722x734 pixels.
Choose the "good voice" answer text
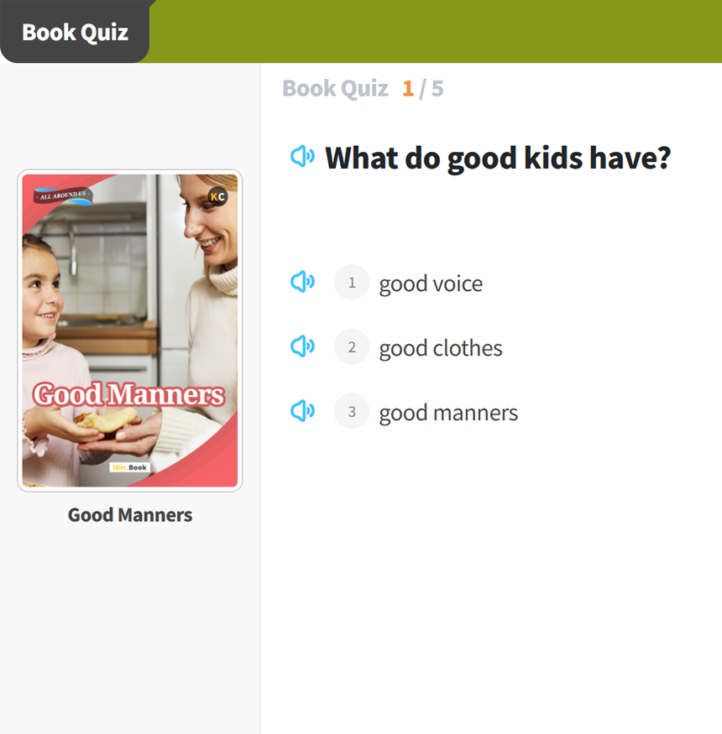[431, 284]
